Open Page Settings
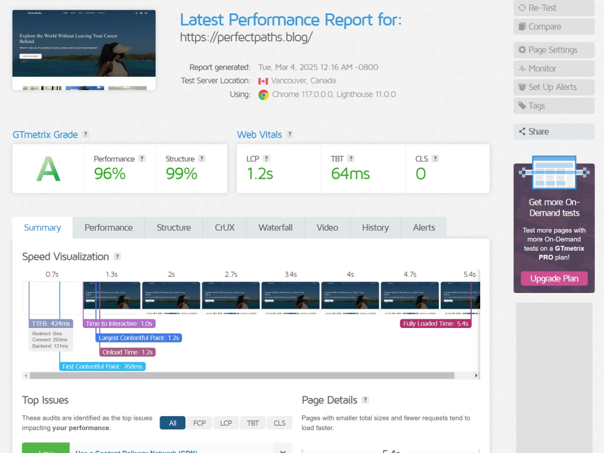This screenshot has width=604, height=453. [x=554, y=50]
